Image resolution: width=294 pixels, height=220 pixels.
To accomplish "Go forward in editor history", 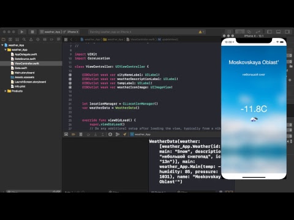I will tap(77, 40).
